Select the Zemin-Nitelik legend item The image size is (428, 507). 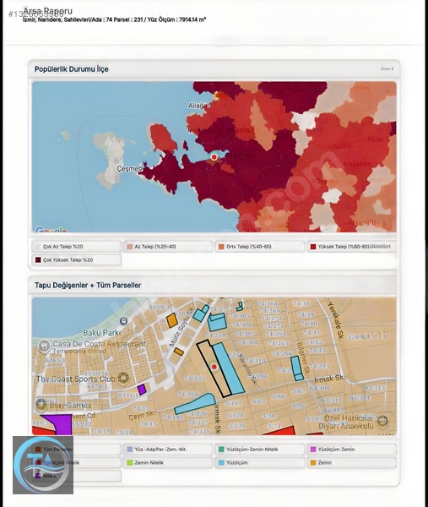(168, 462)
